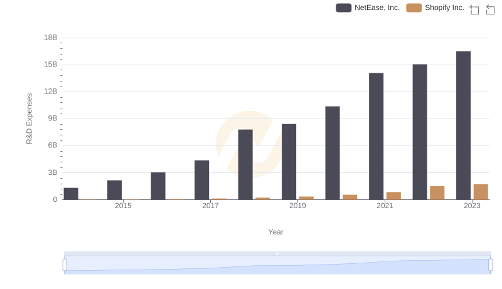Click inside the data zoom range area
The height and width of the screenshot is (289, 502).
coord(277,265)
